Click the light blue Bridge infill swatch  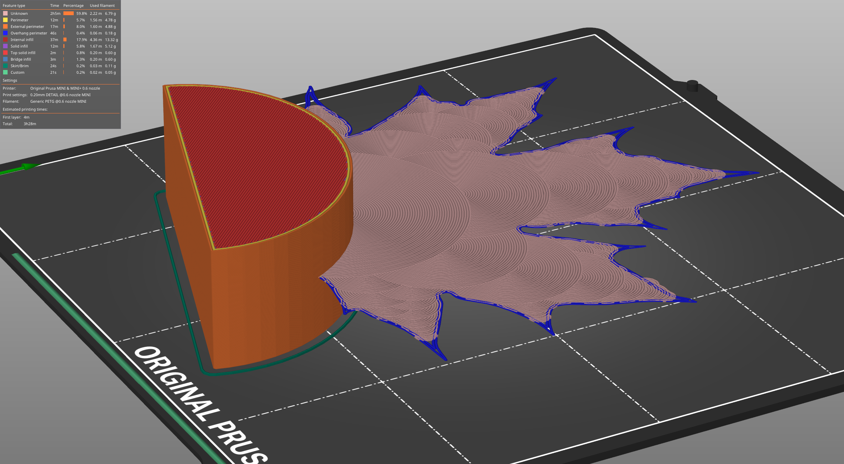5,59
